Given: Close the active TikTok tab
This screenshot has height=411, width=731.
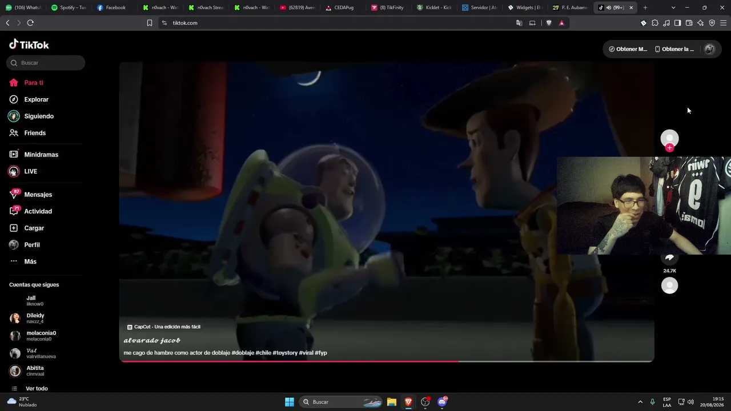Looking at the screenshot, I should (631, 7).
